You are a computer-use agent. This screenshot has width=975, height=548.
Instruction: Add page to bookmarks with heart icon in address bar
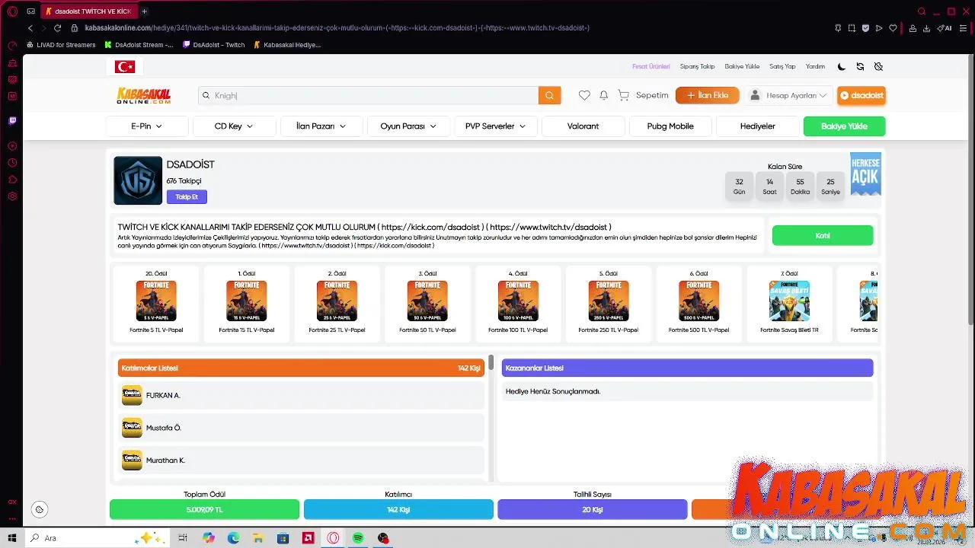click(893, 28)
